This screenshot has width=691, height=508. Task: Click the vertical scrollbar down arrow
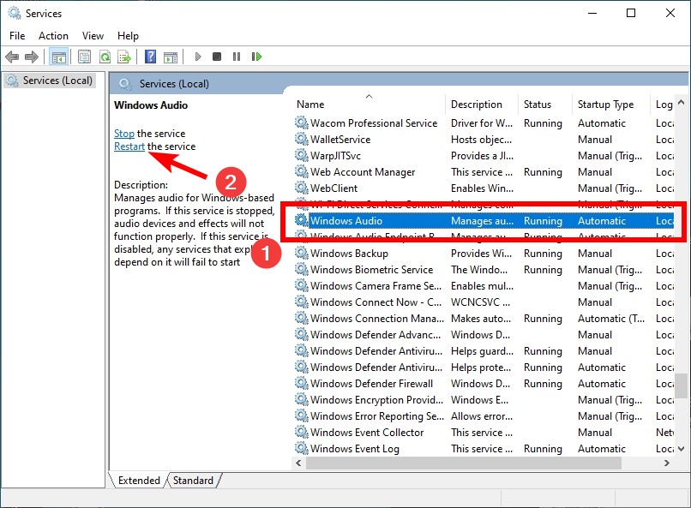[x=682, y=449]
